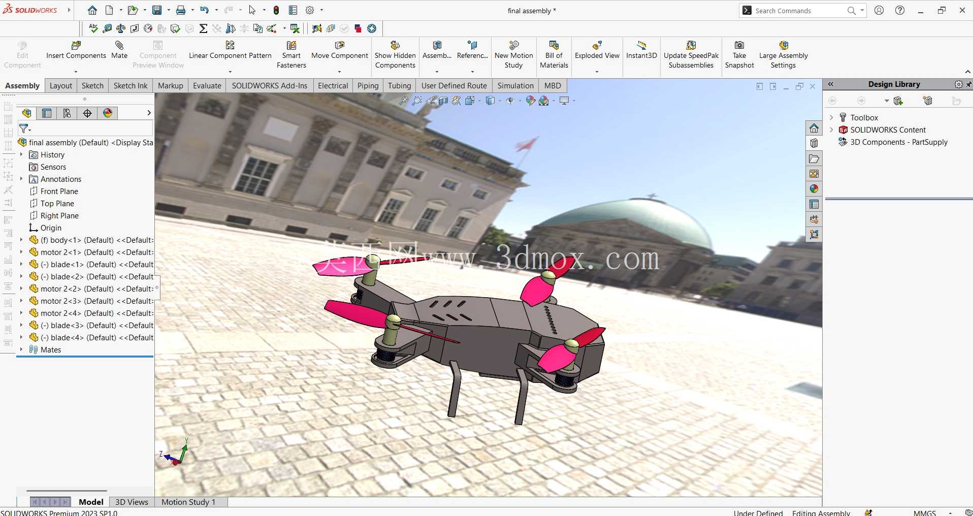The image size is (973, 516).
Task: Select Origin in the feature tree
Action: tap(51, 228)
